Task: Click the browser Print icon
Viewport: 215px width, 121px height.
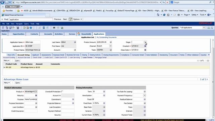Action: (179, 15)
